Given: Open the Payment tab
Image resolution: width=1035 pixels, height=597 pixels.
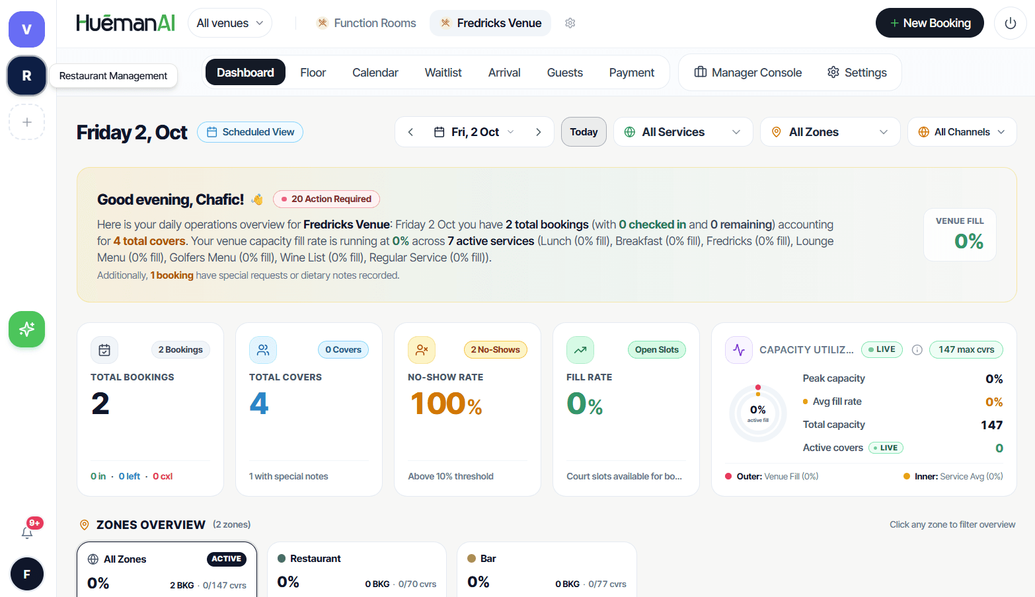Looking at the screenshot, I should coord(632,73).
